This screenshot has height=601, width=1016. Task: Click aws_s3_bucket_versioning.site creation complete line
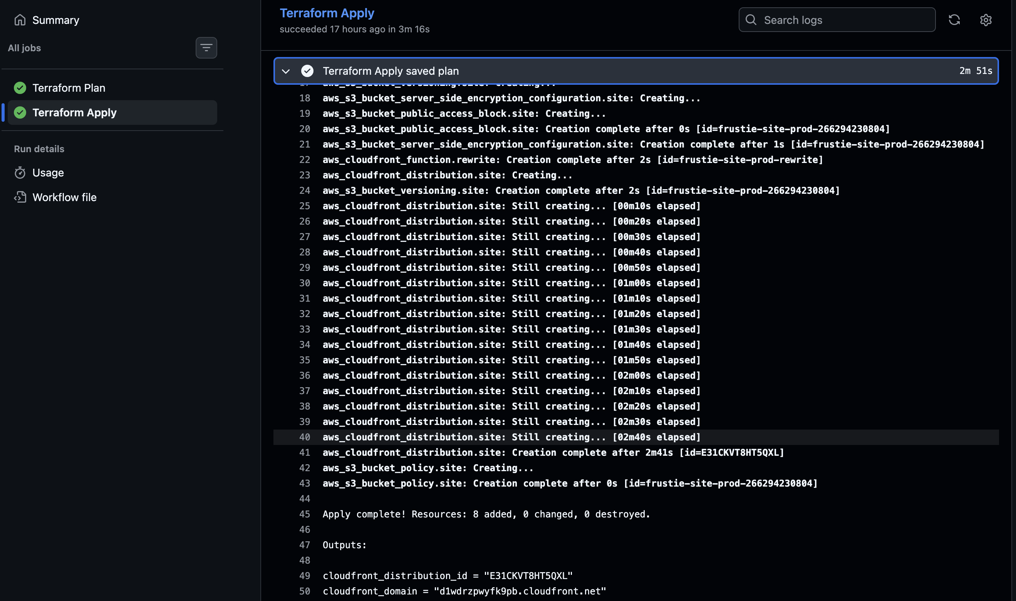[x=581, y=190]
